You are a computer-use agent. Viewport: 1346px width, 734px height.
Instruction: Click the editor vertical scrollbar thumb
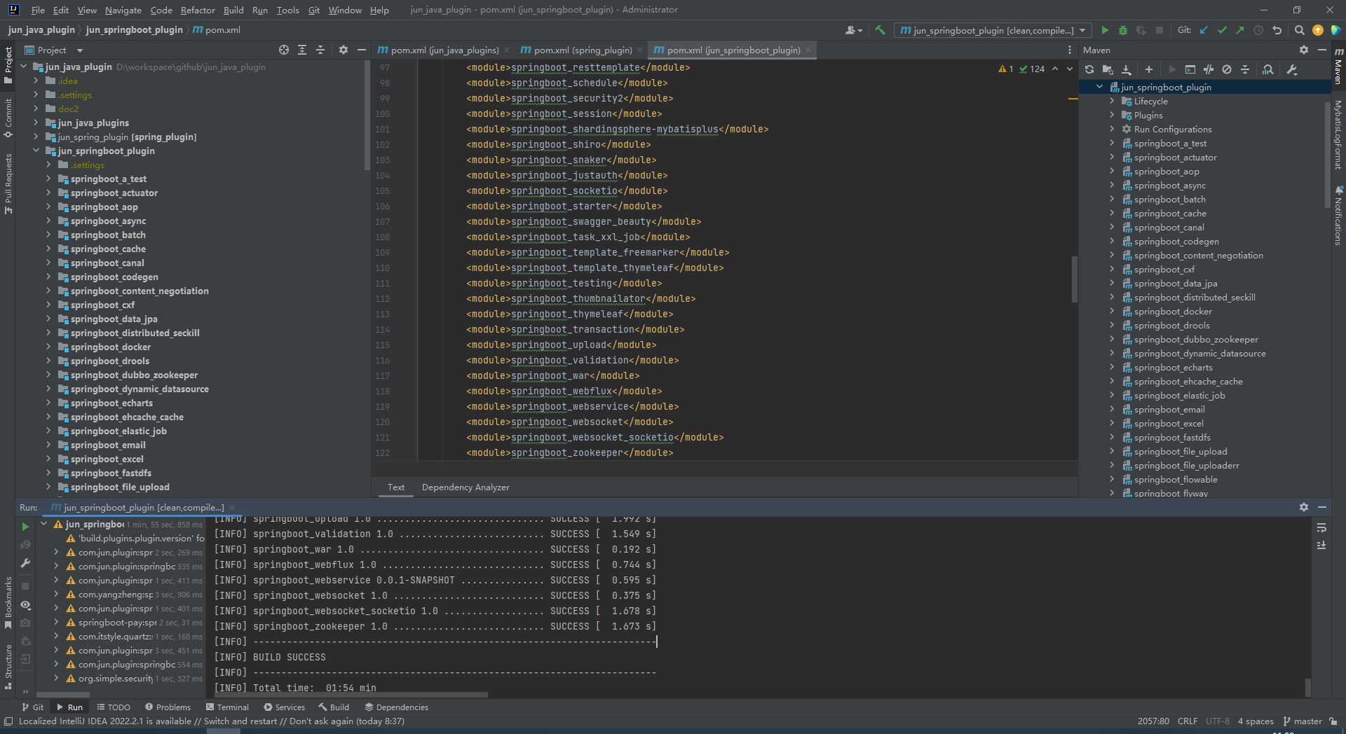click(1075, 279)
